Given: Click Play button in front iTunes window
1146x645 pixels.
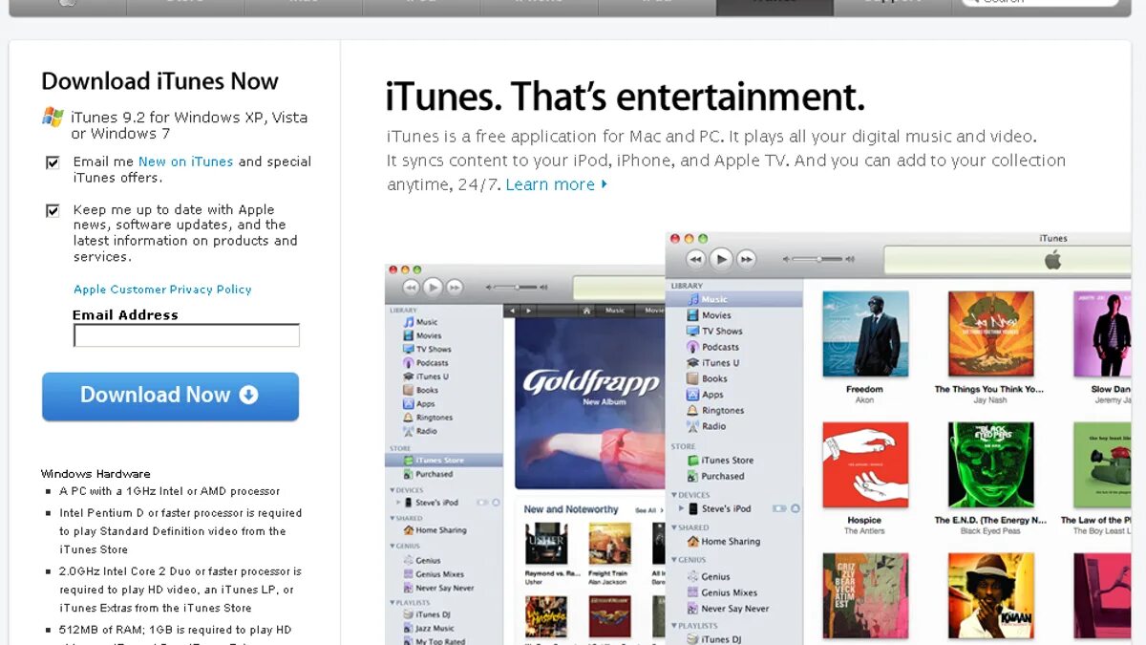Looking at the screenshot, I should tap(722, 258).
